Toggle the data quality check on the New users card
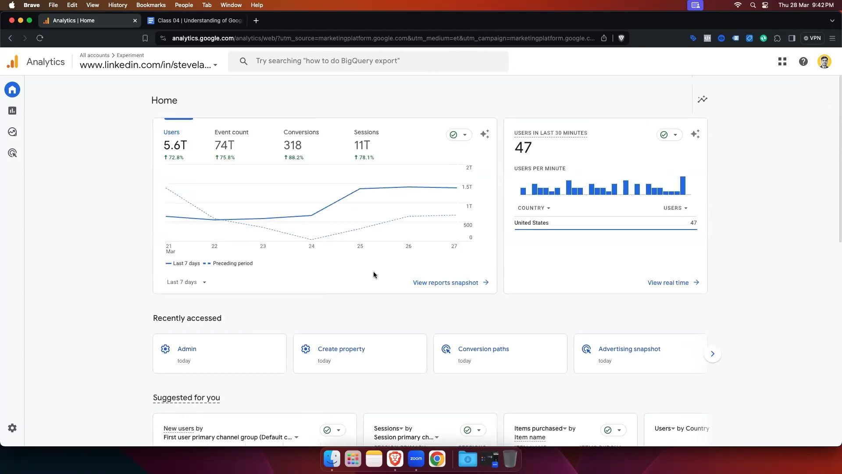The image size is (842, 474). [332, 430]
